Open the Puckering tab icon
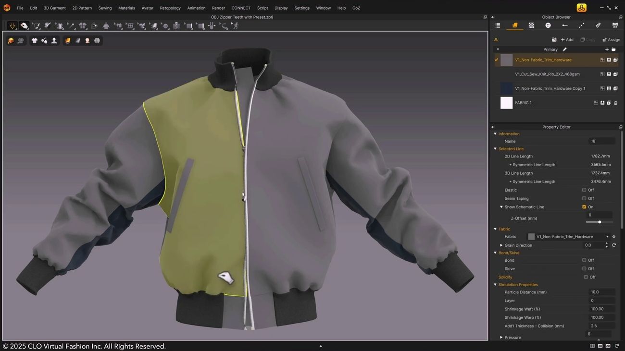This screenshot has width=625, height=351. click(598, 25)
